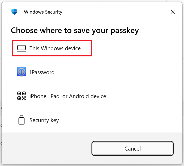Click the laptop icon for This Windows device
Image resolution: width=184 pixels, height=166 pixels.
pos(21,48)
